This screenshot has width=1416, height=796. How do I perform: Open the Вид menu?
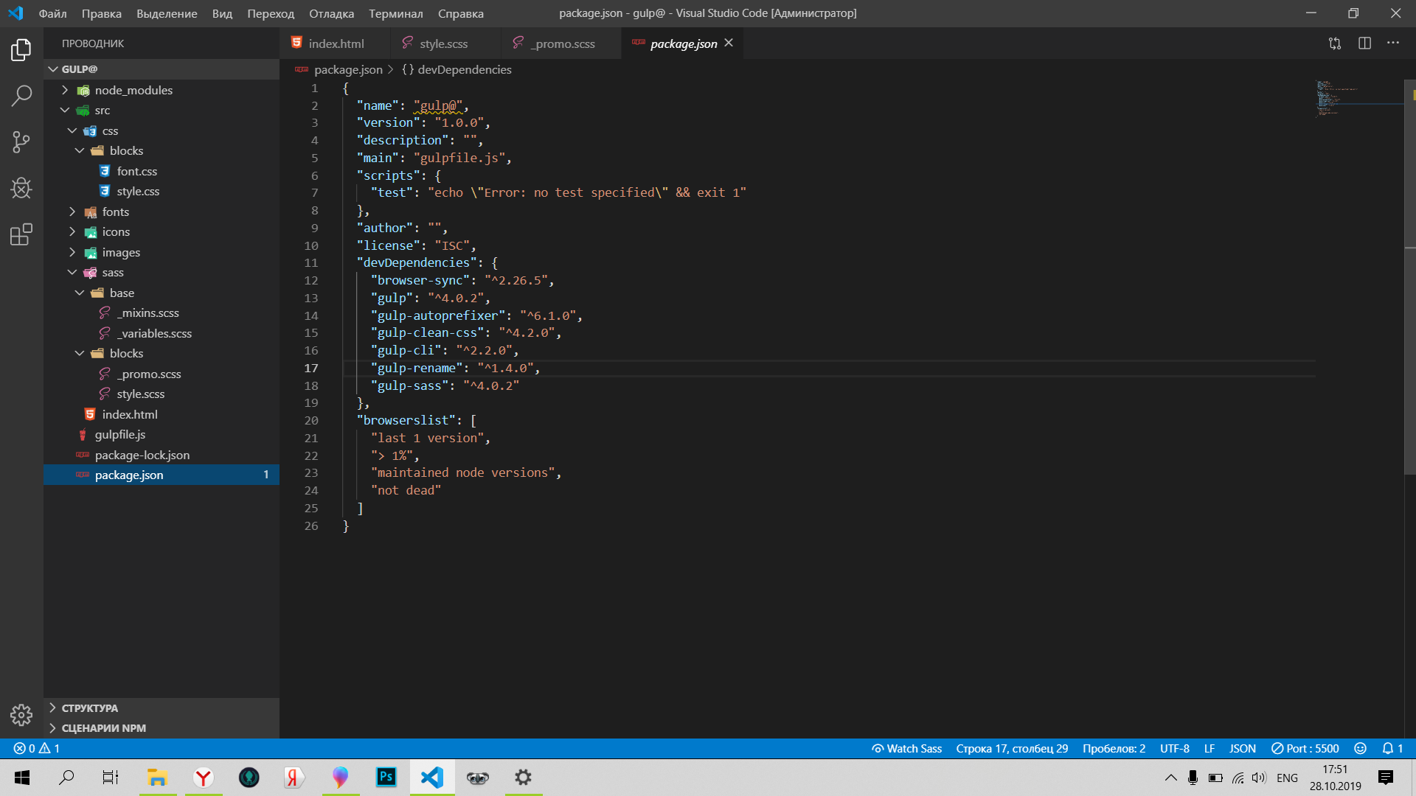(222, 13)
